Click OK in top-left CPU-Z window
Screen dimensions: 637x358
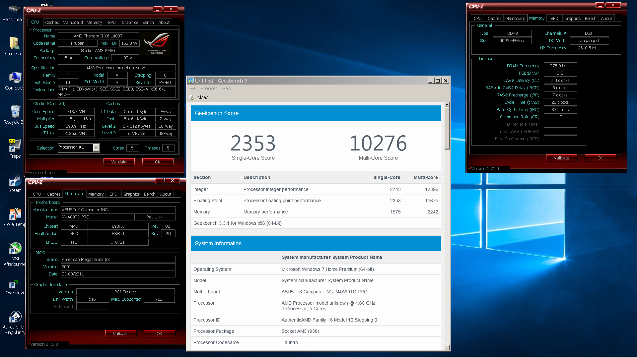click(x=158, y=162)
